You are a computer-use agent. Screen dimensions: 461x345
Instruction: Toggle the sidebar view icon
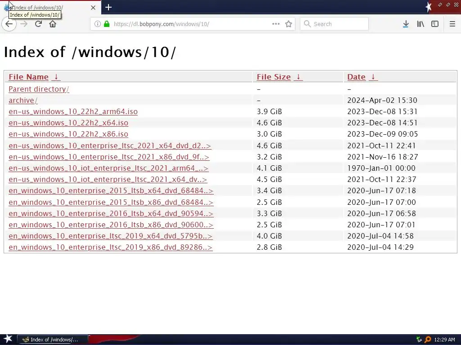tap(435, 24)
